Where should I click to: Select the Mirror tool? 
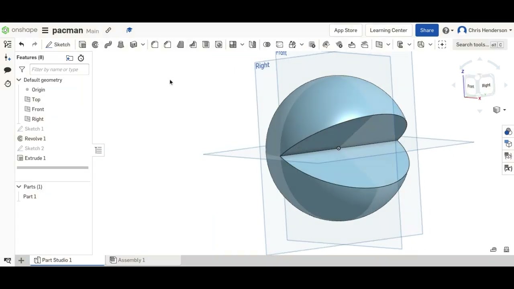coord(253,45)
